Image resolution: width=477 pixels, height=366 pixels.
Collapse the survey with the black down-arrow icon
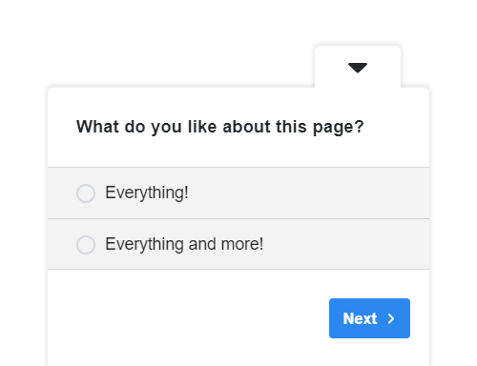[x=358, y=68]
